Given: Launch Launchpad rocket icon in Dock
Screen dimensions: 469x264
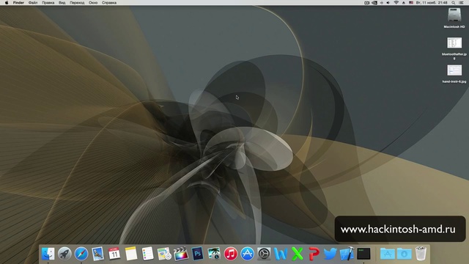Looking at the screenshot, I should 64,254.
